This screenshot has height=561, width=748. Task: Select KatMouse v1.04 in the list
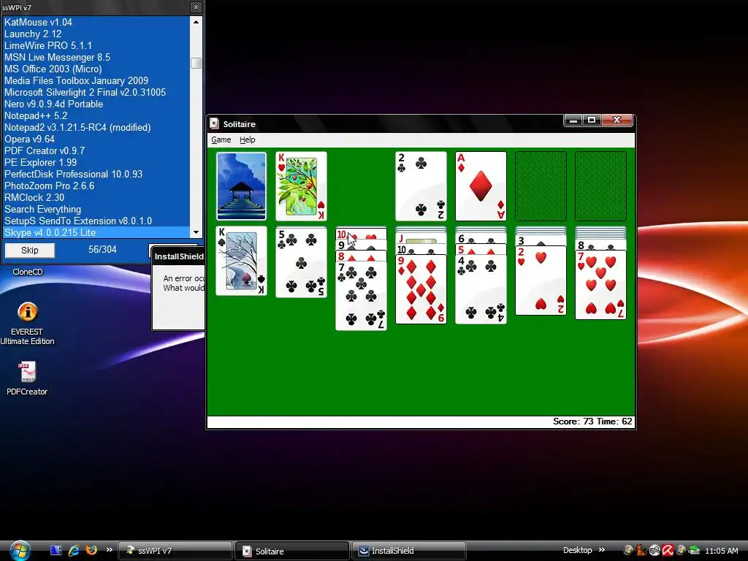[x=96, y=22]
